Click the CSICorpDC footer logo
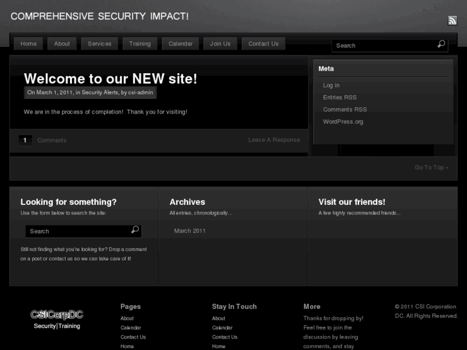 [x=57, y=319]
